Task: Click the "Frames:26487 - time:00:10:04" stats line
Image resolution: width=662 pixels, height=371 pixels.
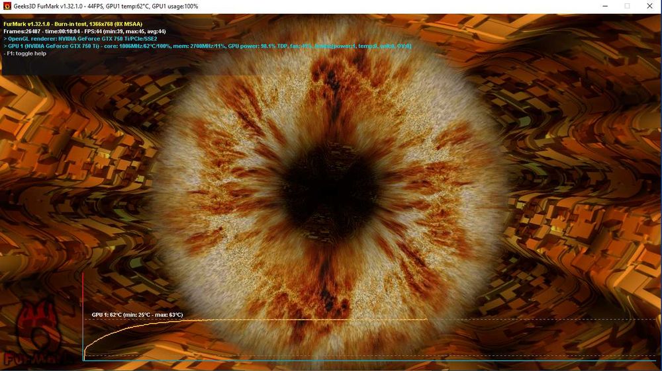Action: [x=85, y=31]
